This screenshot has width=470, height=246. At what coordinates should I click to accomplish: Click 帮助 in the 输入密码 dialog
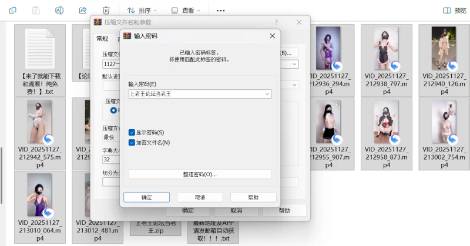point(253,197)
